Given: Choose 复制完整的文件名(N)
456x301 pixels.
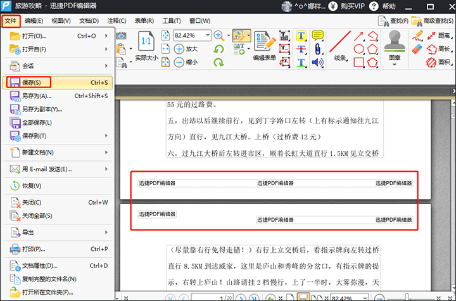Looking at the screenshot, I should (x=58, y=279).
